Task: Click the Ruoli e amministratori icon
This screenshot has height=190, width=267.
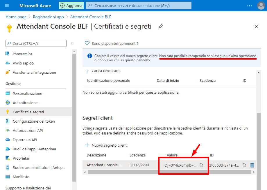Action: point(8,167)
